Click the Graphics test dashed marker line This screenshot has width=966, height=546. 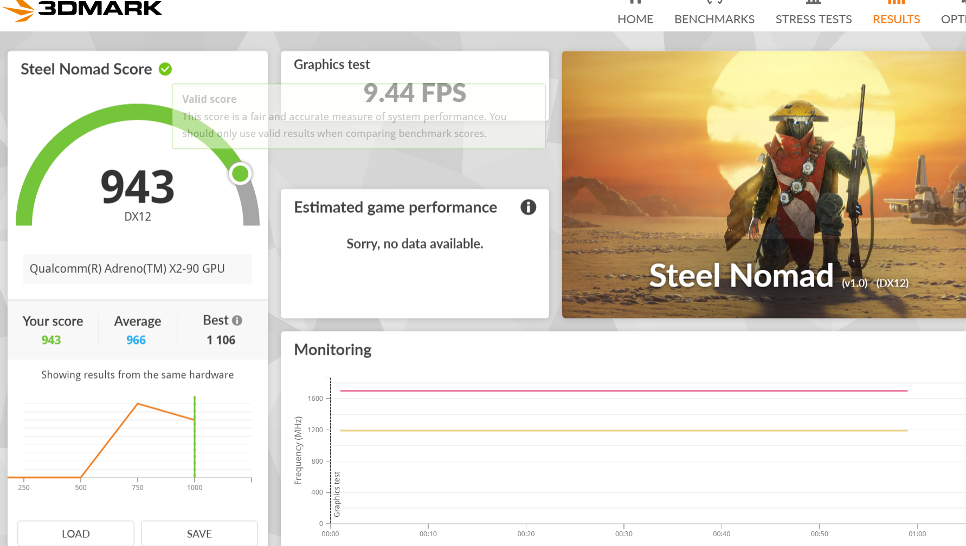point(331,451)
